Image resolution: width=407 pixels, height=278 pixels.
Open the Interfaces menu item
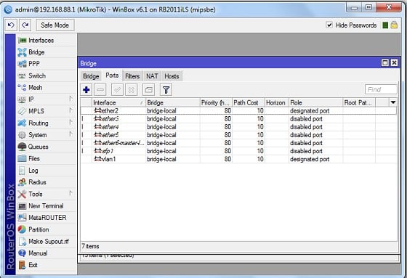pyautogui.click(x=41, y=41)
